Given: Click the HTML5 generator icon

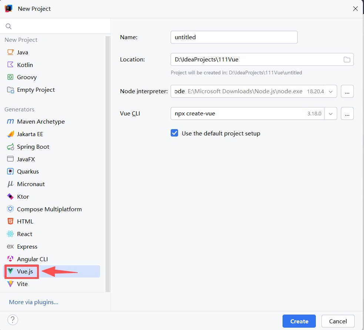Looking at the screenshot, I should point(10,222).
